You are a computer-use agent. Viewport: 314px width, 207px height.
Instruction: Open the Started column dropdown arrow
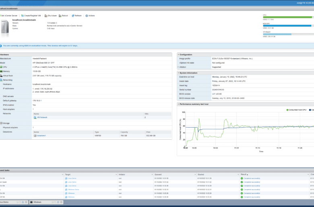[238, 175]
